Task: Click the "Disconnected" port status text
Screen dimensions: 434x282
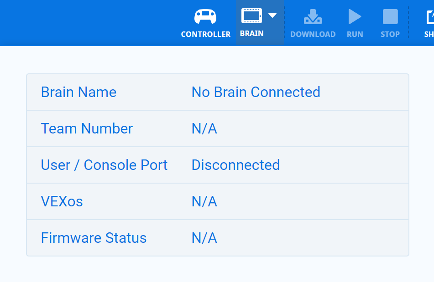Action: click(x=235, y=165)
